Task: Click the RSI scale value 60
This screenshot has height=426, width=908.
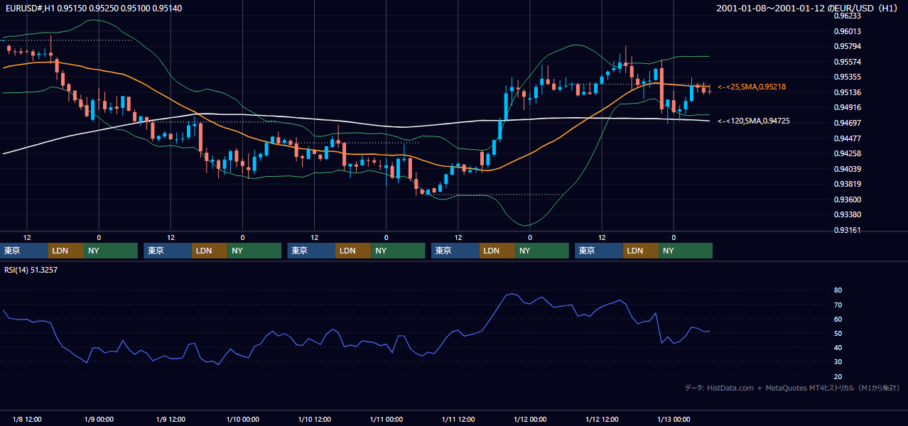Action: [838, 319]
